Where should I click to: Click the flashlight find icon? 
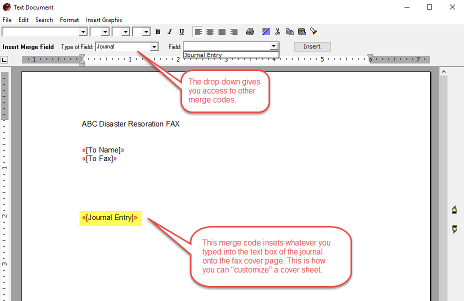pos(313,31)
